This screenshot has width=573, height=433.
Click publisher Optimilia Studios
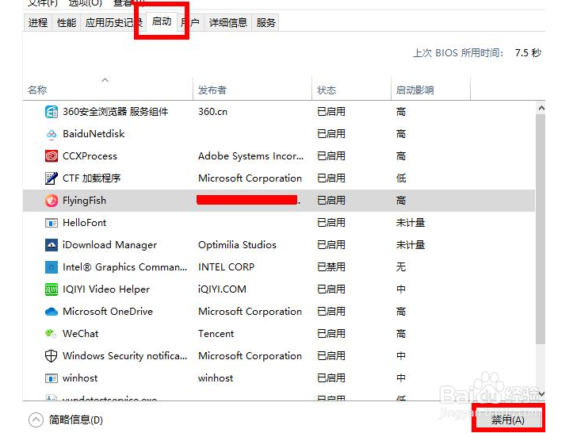click(237, 245)
